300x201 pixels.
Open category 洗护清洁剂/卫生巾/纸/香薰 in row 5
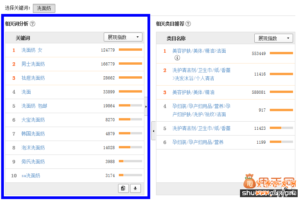click(x=201, y=128)
